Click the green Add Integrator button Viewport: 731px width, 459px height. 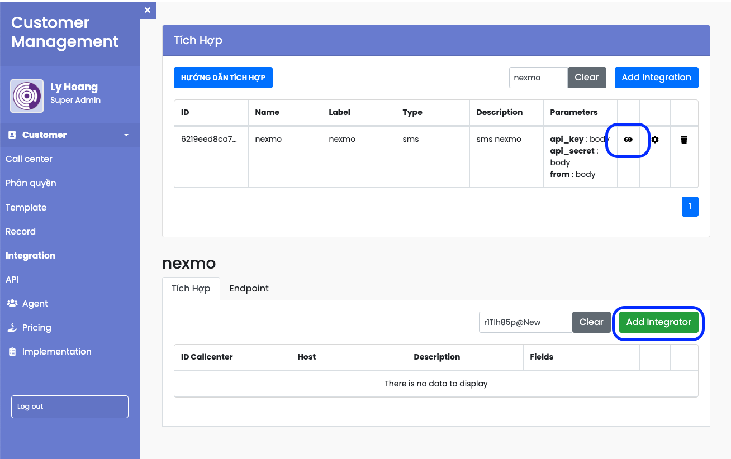658,322
